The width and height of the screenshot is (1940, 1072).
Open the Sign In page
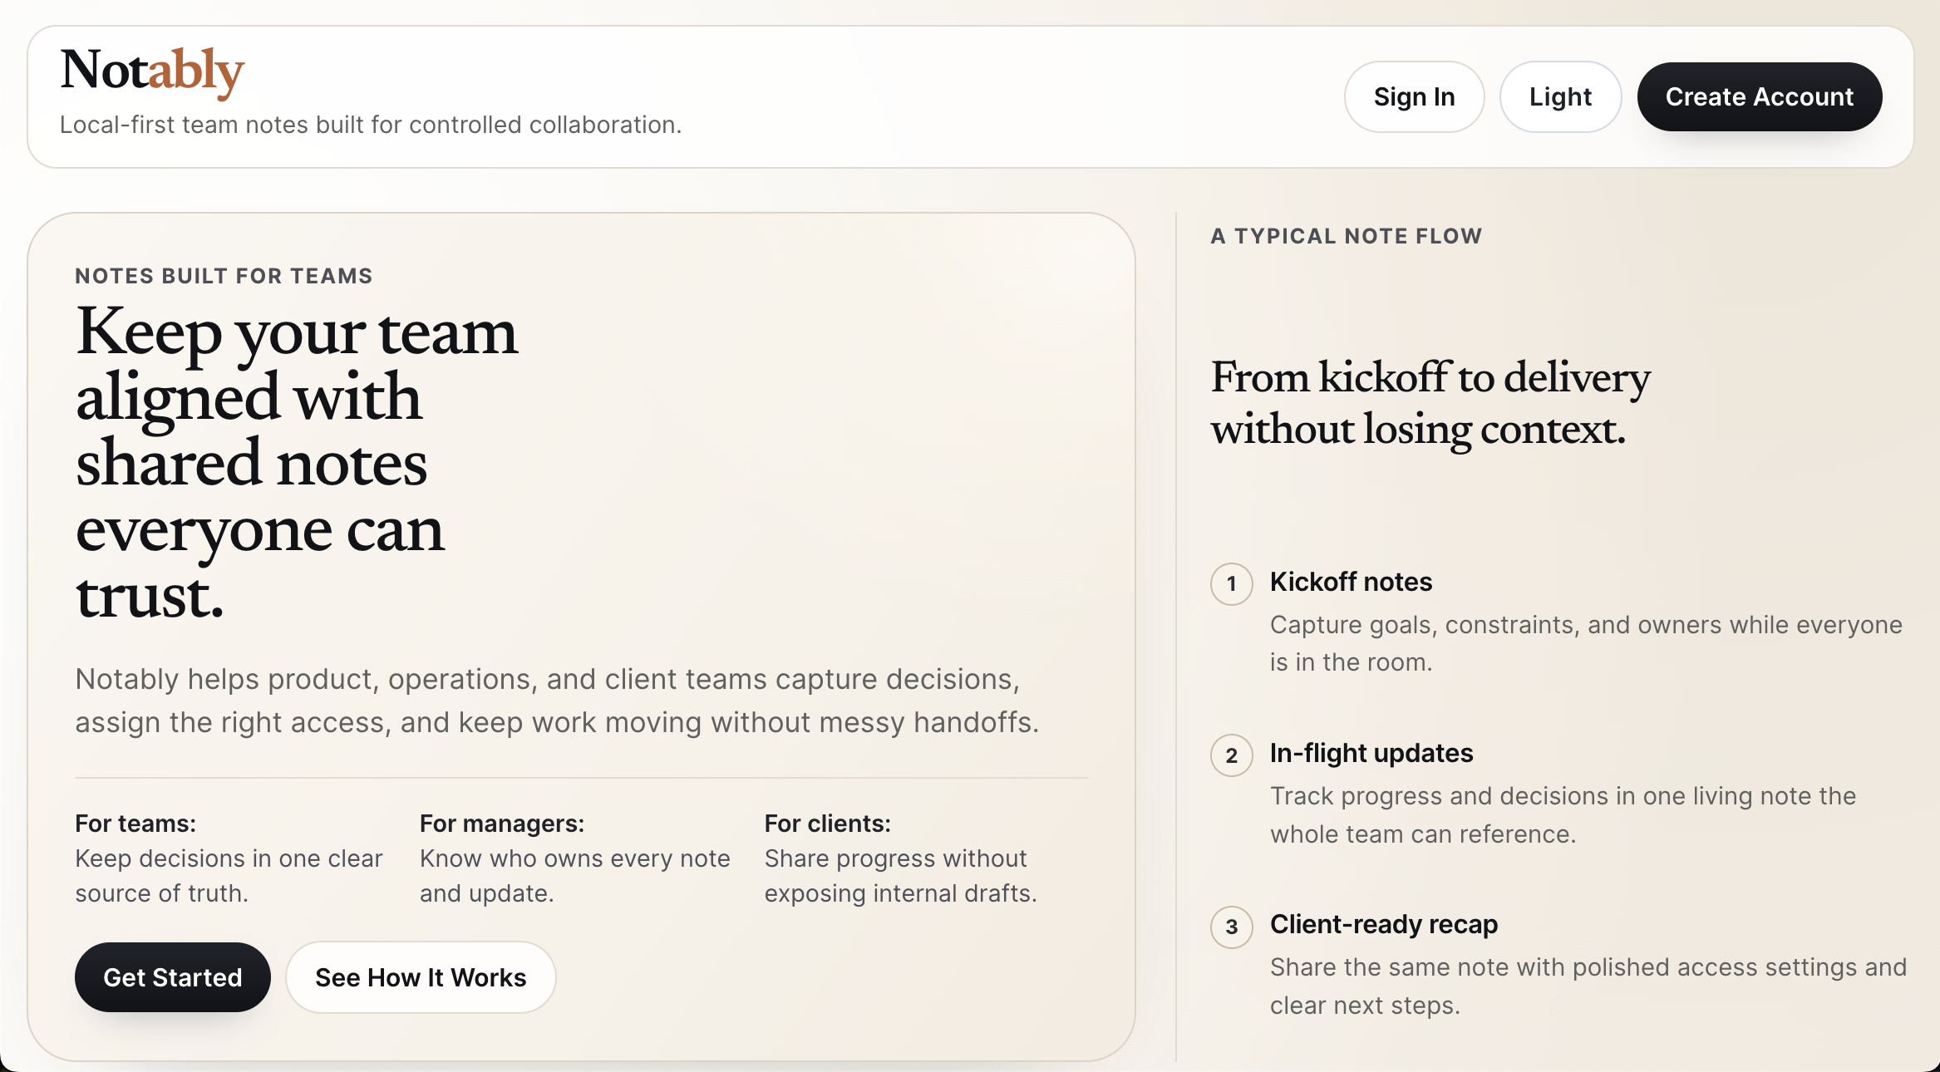[1413, 97]
